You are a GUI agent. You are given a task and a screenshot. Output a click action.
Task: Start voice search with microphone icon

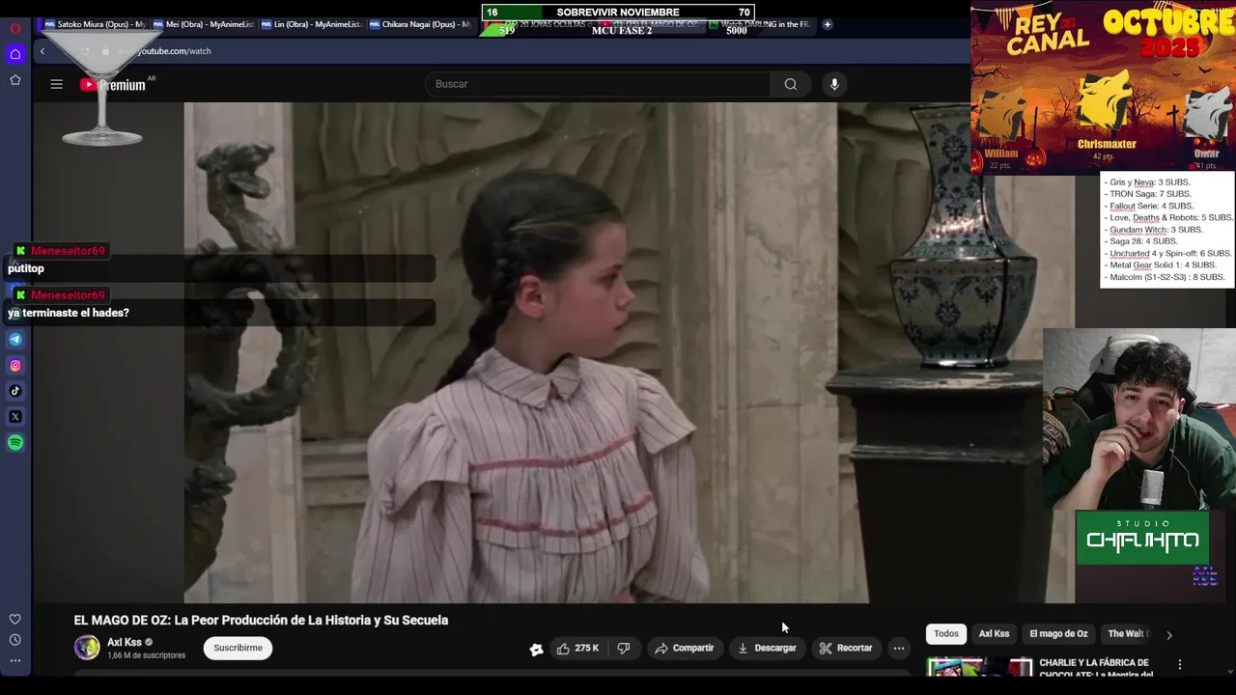click(834, 84)
